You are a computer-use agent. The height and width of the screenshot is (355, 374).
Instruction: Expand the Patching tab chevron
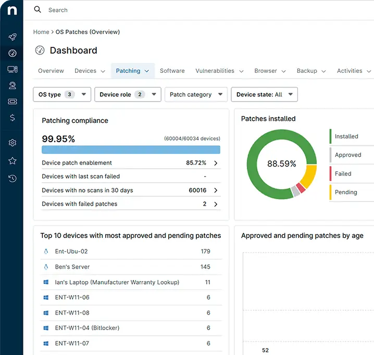[147, 71]
